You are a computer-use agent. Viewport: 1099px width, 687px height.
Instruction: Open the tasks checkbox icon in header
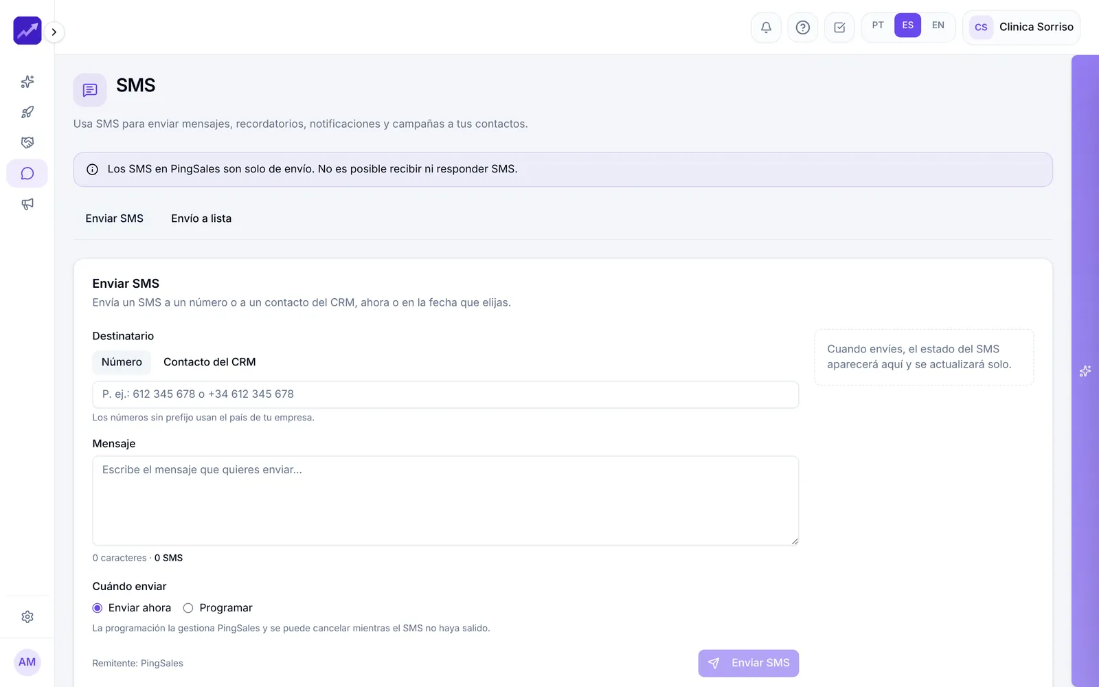[x=839, y=27]
